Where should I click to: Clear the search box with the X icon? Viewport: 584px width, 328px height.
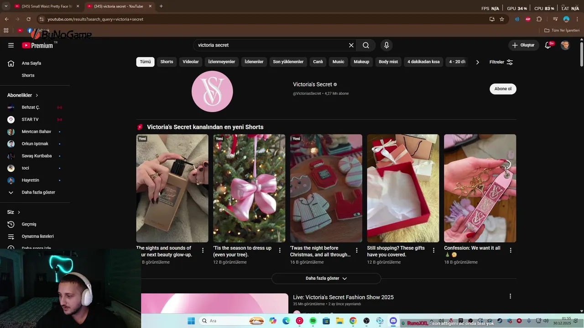tap(351, 45)
